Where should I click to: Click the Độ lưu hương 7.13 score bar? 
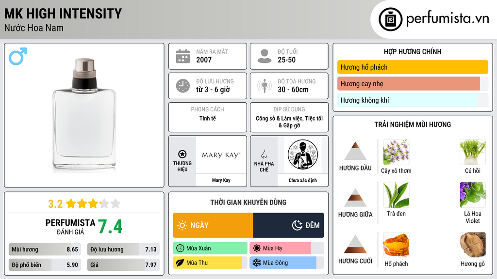tap(123, 249)
